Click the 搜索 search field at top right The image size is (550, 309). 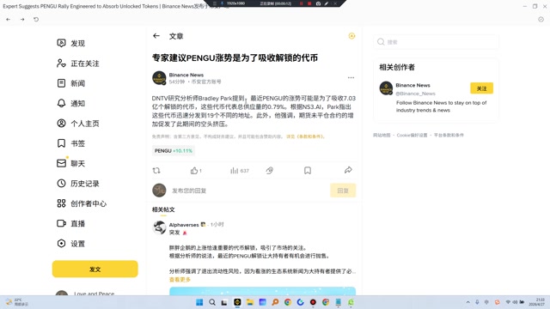tap(436, 42)
